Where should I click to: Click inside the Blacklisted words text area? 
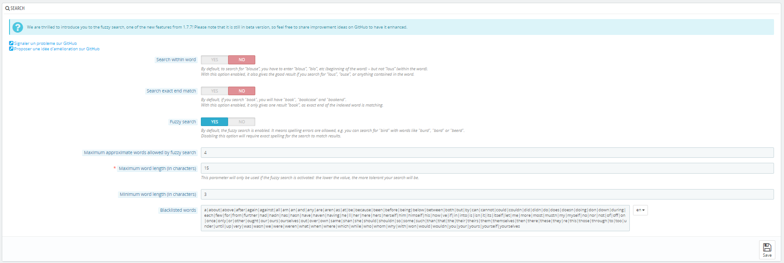(x=415, y=218)
